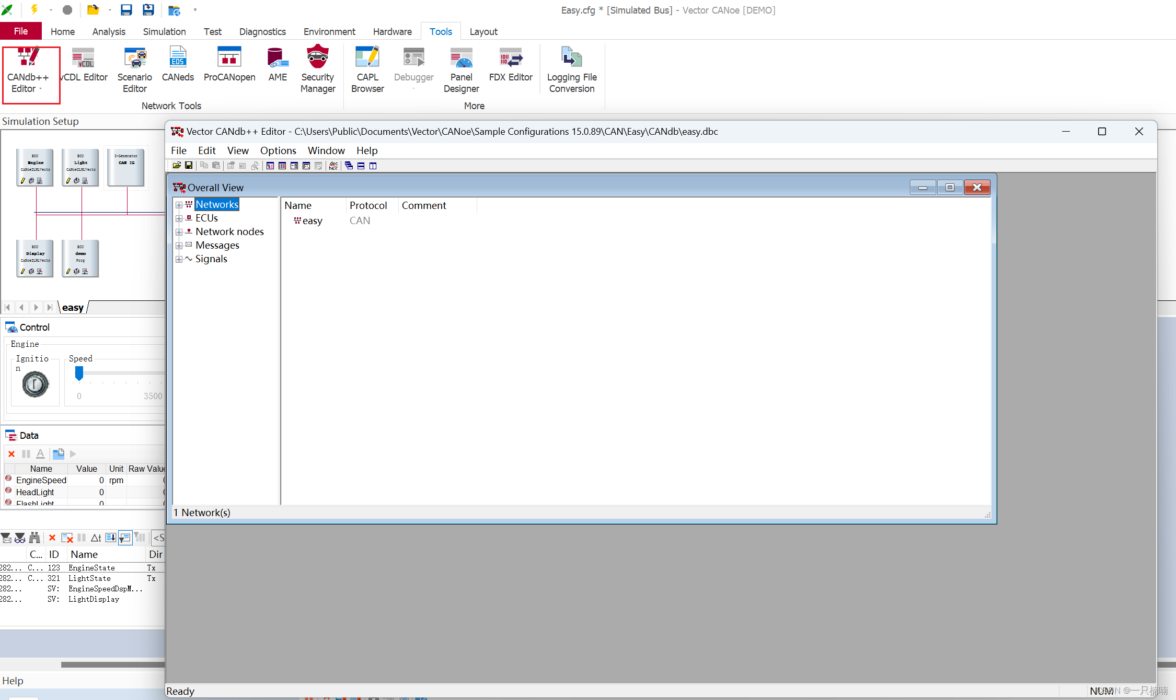1176x700 pixels.
Task: Click the folder configuration icon in the Data toolbar
Action: (59, 454)
